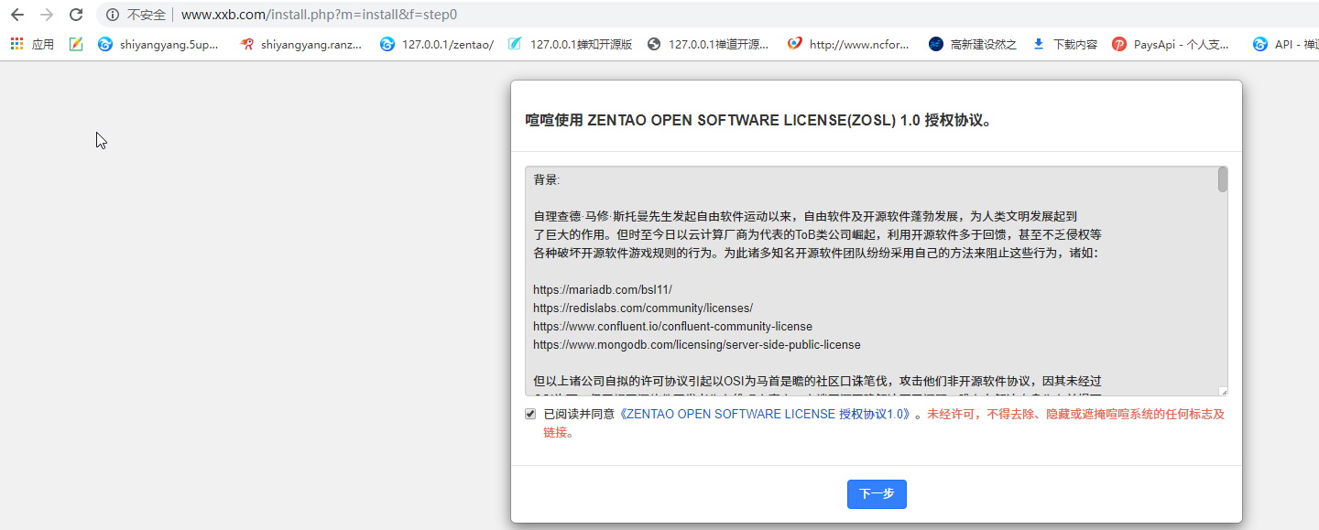
Task: Open the 下载内容 downloads bookmark
Action: click(1064, 44)
